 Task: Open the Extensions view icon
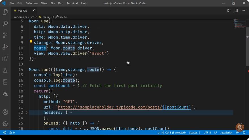(x=5, y=59)
